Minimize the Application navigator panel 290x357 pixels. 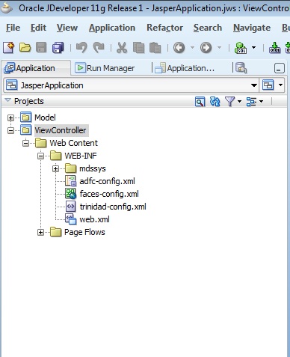pyautogui.click(x=280, y=68)
